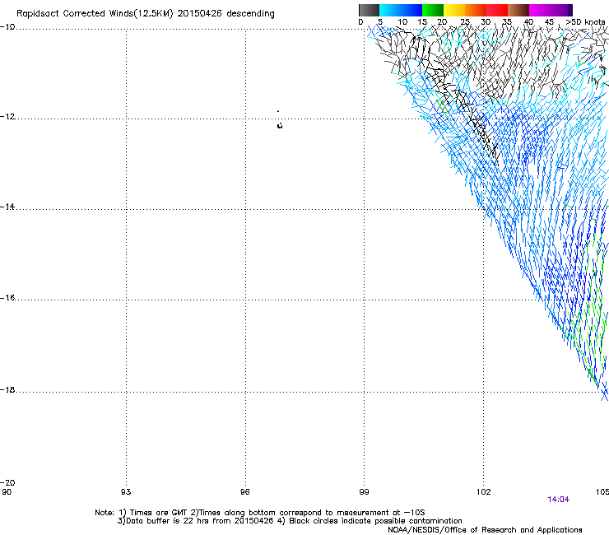Click the purple '14:04' time label
609x535 pixels.
(558, 500)
